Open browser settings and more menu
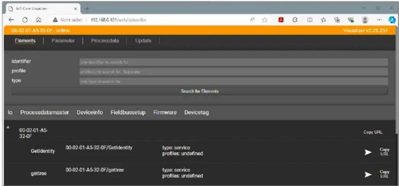Viewport: 399px width, 186px height. (379, 20)
